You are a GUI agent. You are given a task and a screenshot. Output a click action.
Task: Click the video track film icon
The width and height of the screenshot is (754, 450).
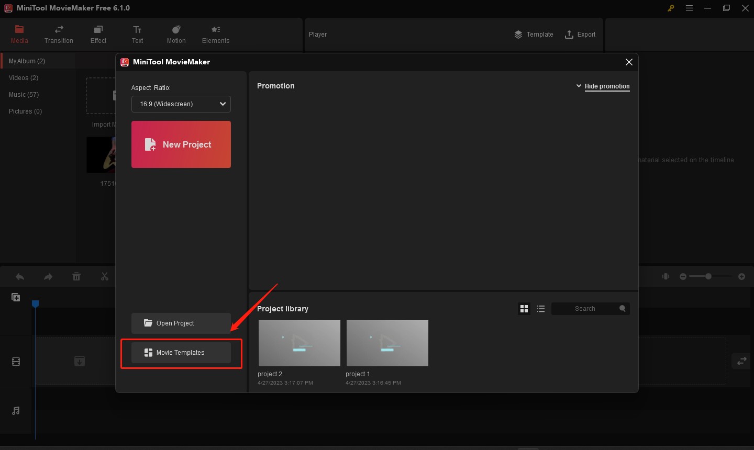pyautogui.click(x=16, y=362)
